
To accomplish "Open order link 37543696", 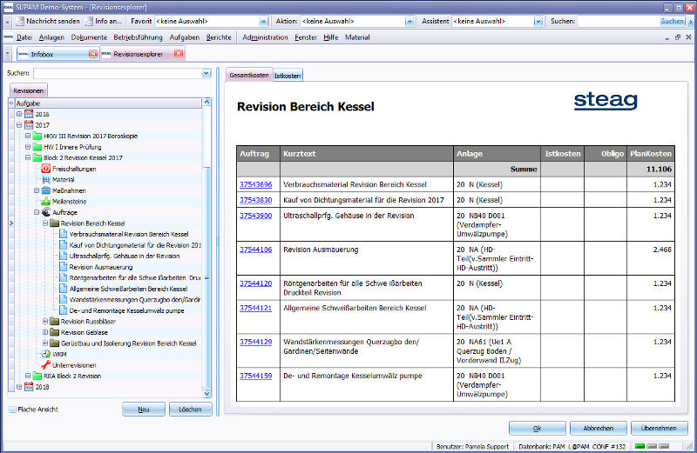I will coord(255,184).
